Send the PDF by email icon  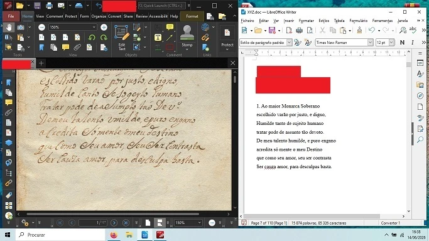point(61,6)
